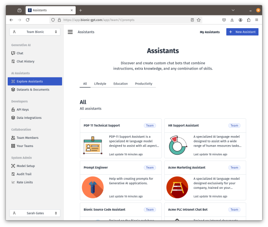Click the address bar URL field
The image size is (268, 227).
click(x=126, y=20)
